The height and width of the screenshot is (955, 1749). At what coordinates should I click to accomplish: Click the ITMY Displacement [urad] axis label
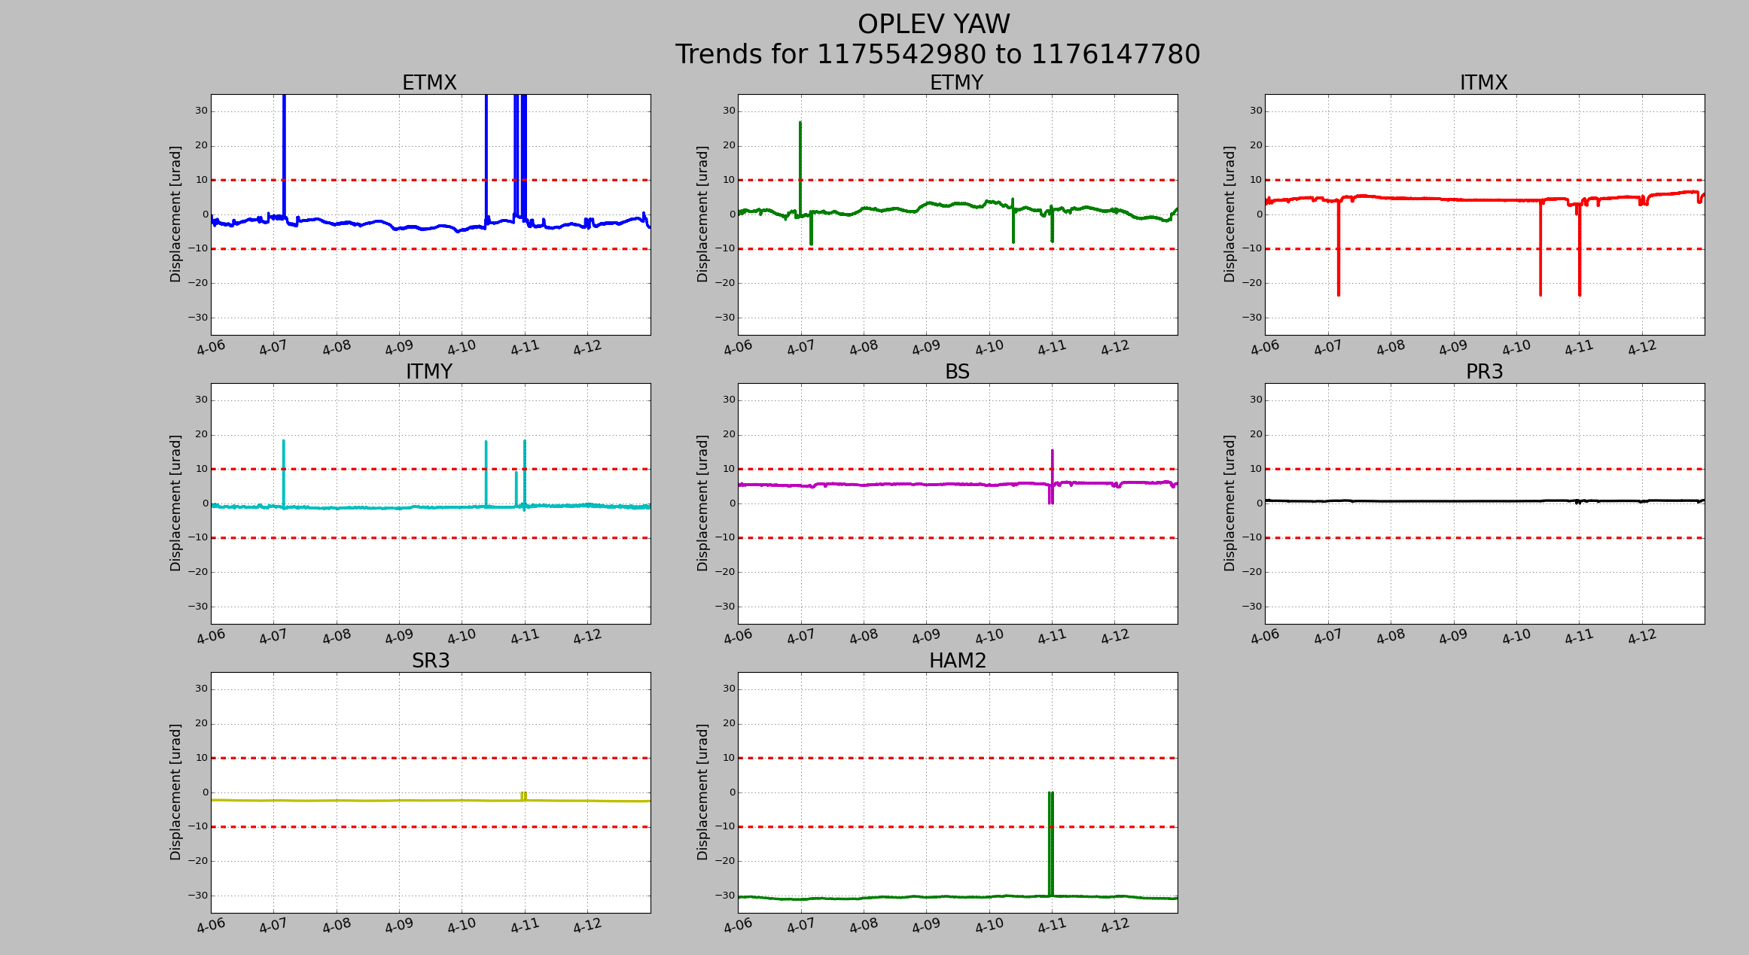point(175,503)
